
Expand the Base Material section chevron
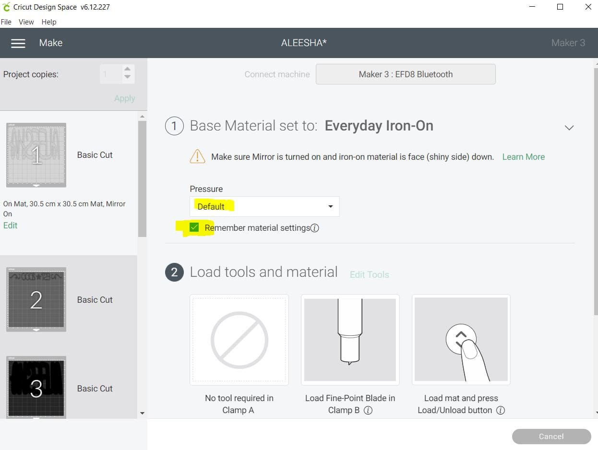pyautogui.click(x=569, y=128)
